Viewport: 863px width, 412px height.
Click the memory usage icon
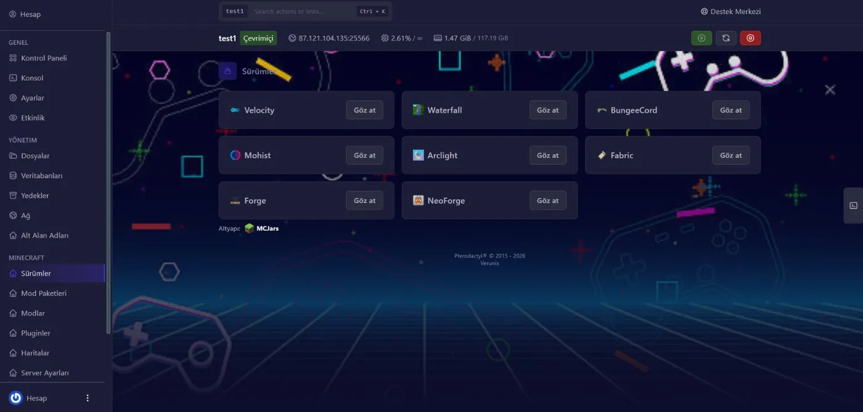(438, 38)
